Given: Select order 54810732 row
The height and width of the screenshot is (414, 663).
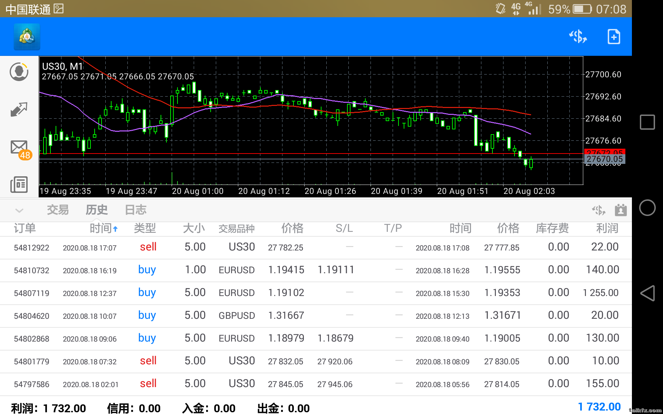Looking at the screenshot, I should [x=316, y=270].
